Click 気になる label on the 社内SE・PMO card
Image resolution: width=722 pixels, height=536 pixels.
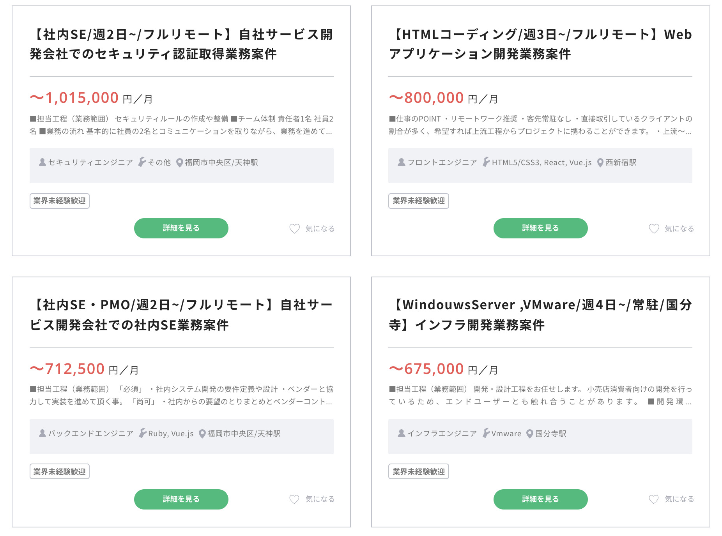tap(320, 499)
